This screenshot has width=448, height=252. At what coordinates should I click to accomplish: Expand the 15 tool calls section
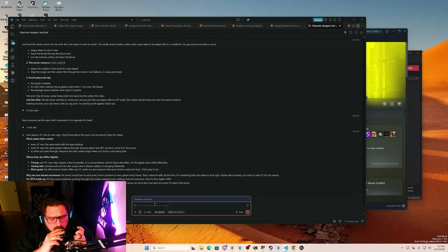pyautogui.click(x=33, y=111)
